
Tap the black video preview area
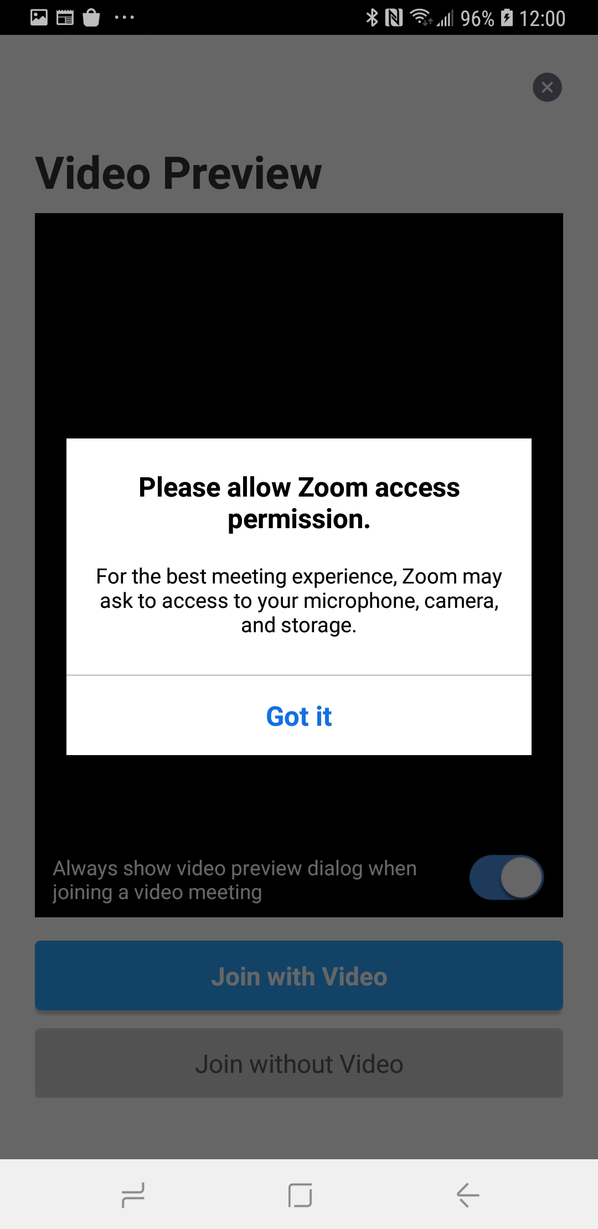[299, 327]
